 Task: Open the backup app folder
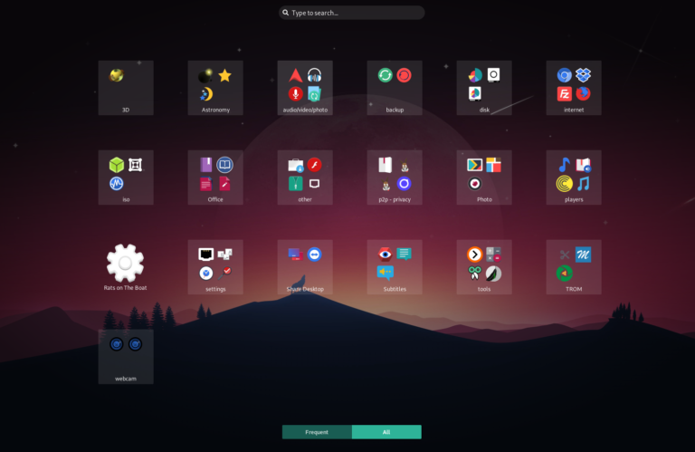(395, 85)
